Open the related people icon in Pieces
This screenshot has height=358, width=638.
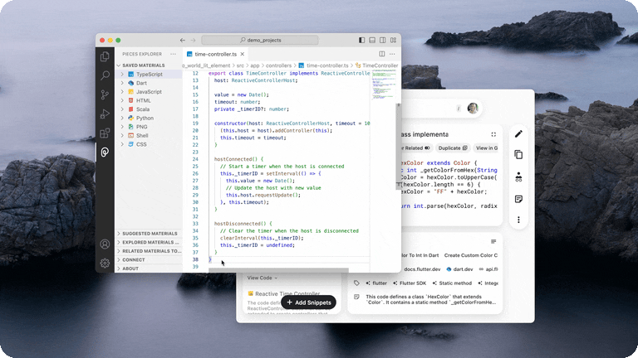tap(518, 177)
